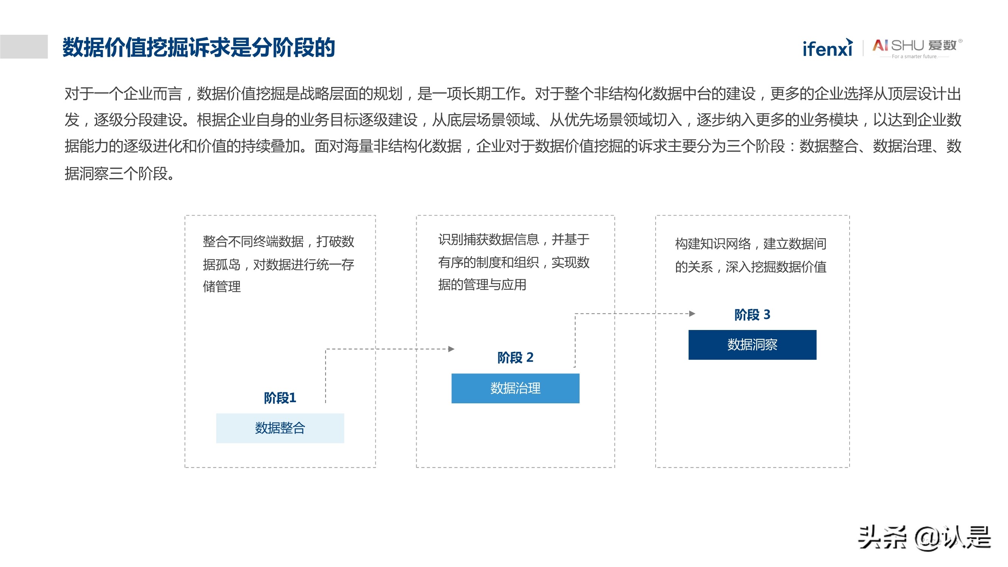Click the For a smarter future tagline
This screenshot has width=1008, height=567.
[914, 56]
